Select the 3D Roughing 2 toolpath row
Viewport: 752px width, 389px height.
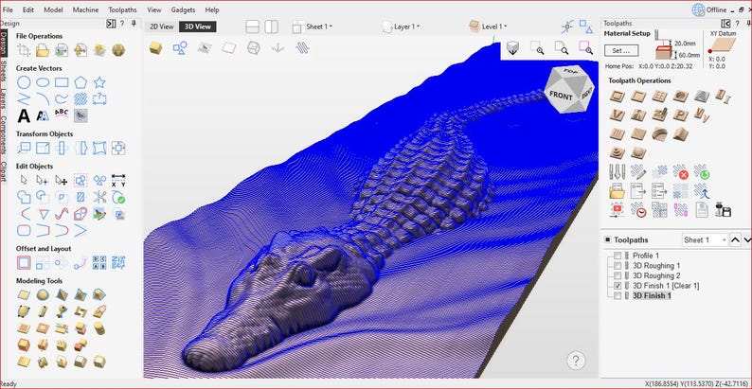pyautogui.click(x=656, y=275)
